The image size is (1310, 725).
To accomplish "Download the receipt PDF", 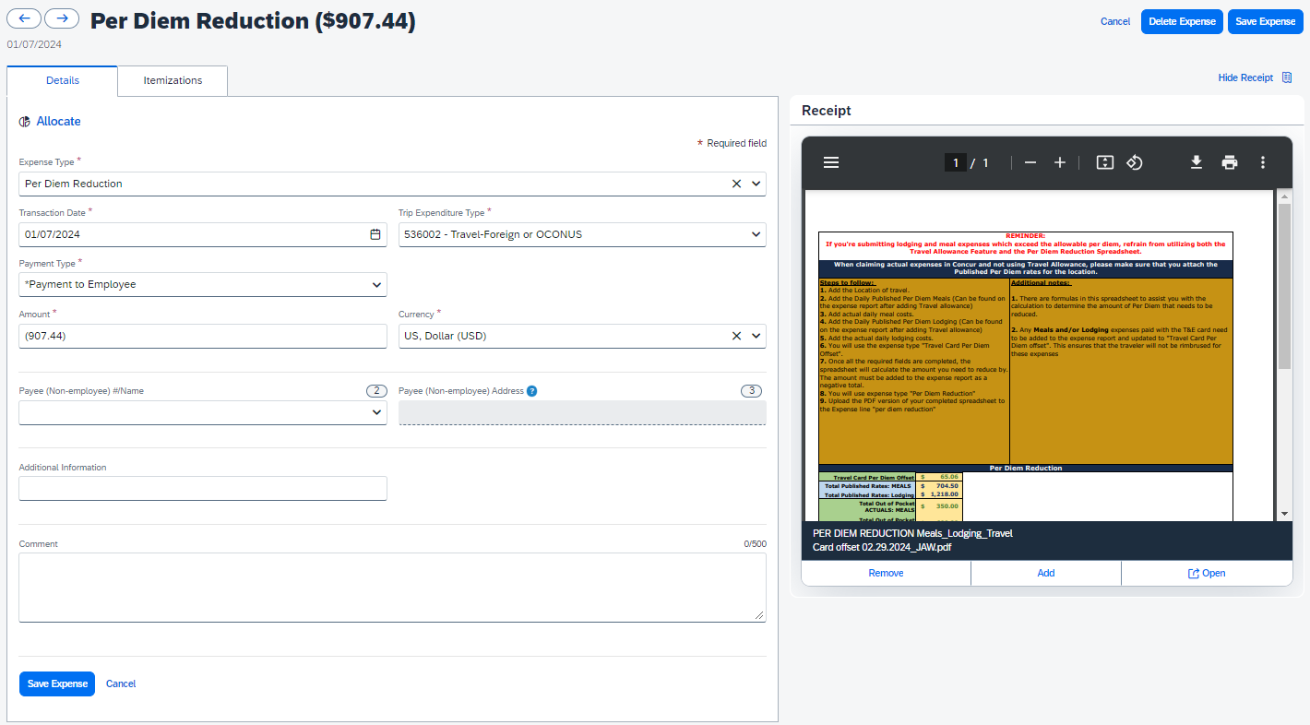I will (x=1197, y=162).
